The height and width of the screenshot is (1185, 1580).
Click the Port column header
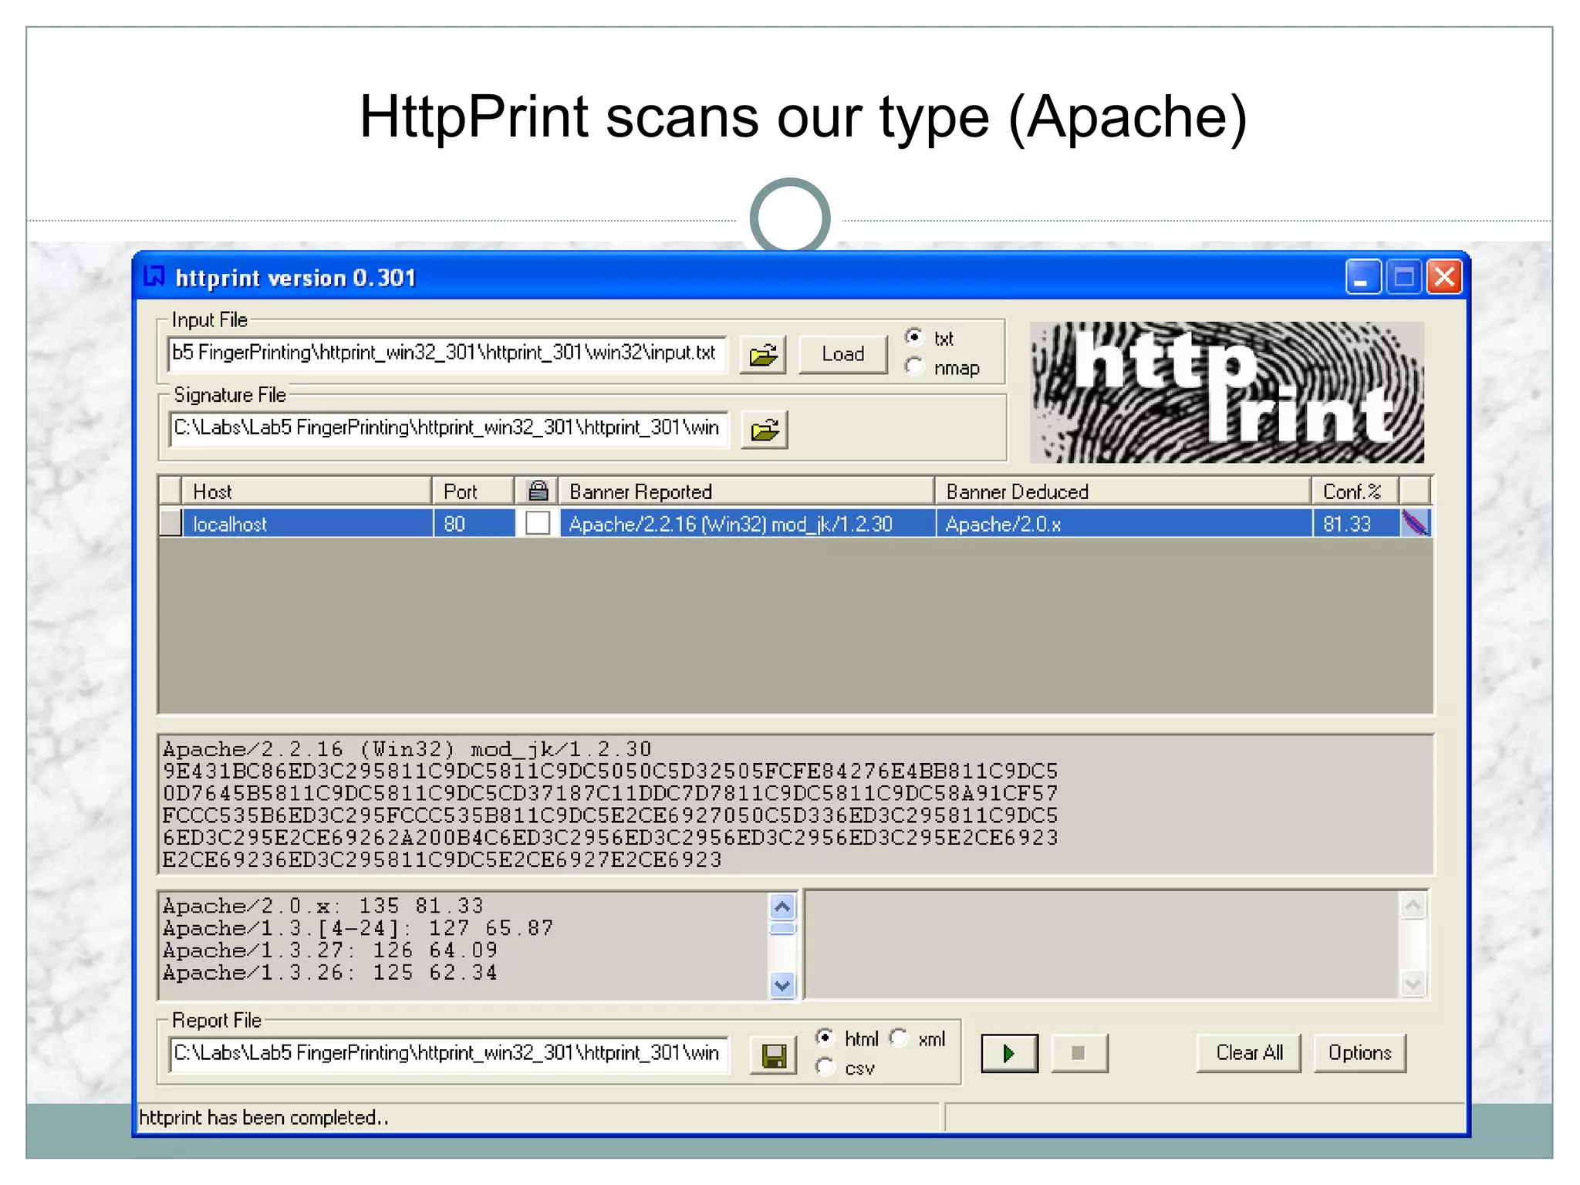[473, 491]
